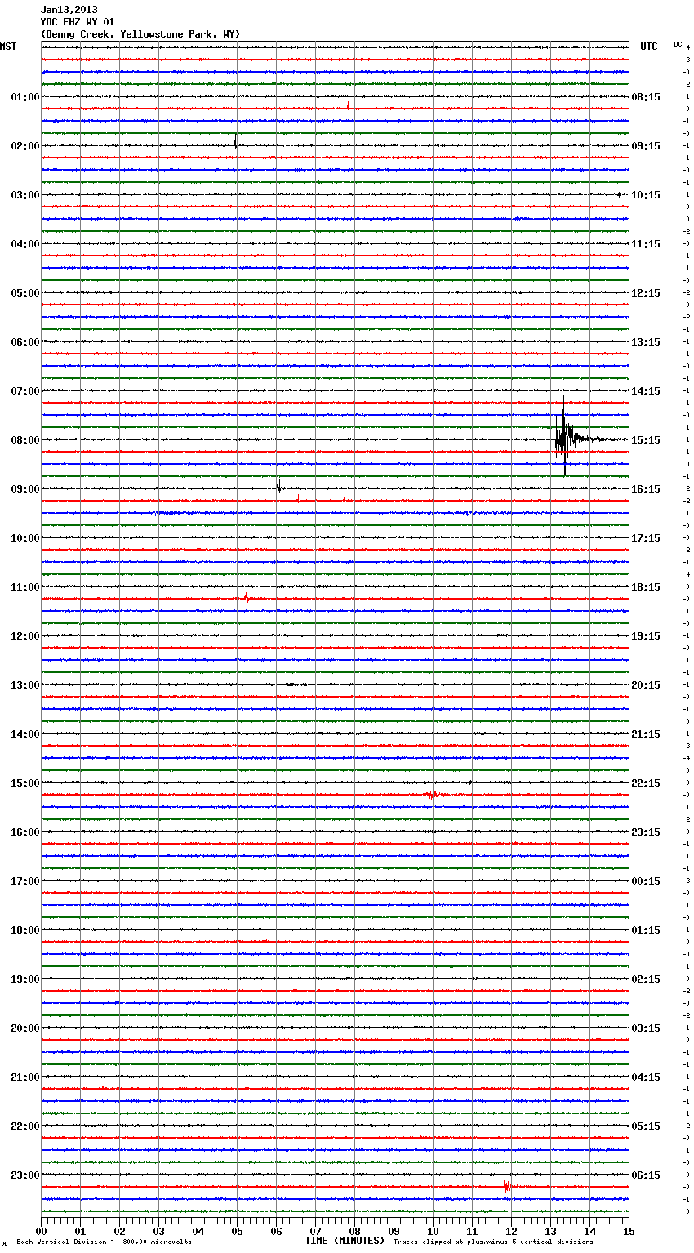Click the Denny Creek, Yellowstone Park location text
The height and width of the screenshot is (1253, 694).
click(140, 34)
